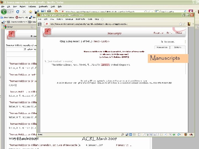
Task: Click the Go to record field
Action: [x=180, y=42]
